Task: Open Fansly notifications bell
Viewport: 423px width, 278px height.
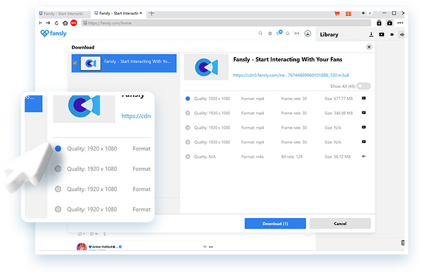Action: point(288,33)
